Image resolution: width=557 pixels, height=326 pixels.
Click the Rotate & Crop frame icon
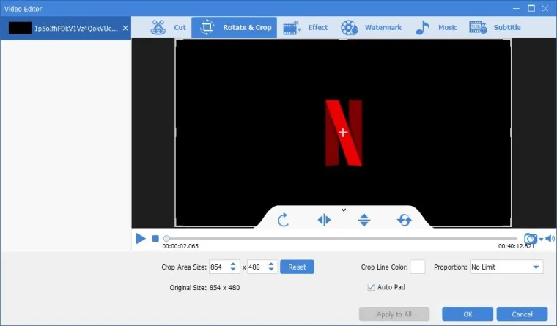click(x=207, y=27)
